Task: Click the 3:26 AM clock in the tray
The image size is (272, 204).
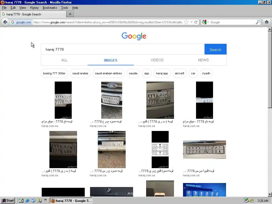Action: coord(263,201)
